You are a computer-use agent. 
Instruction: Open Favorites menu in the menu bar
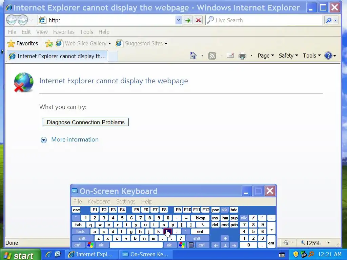pos(64,32)
